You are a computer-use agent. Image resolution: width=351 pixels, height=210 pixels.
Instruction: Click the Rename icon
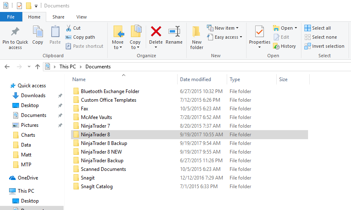(174, 31)
